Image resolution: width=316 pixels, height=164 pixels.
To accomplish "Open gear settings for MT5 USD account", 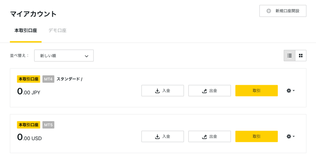I will click(289, 137).
